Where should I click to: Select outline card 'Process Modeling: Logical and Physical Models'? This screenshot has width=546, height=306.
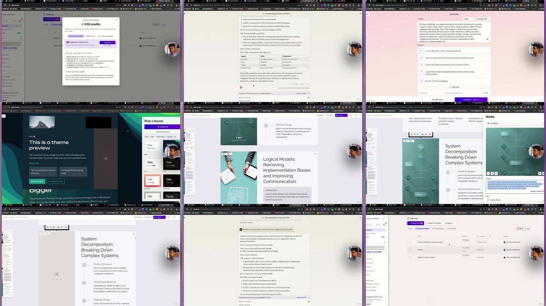(x=454, y=51)
